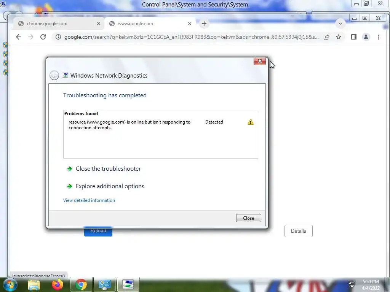The height and width of the screenshot is (292, 390).
Task: Launch Firefox from the taskbar
Action: [58, 284]
